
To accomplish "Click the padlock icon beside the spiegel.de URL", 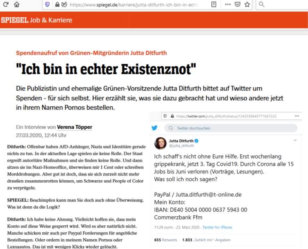I will click(x=57, y=4).
